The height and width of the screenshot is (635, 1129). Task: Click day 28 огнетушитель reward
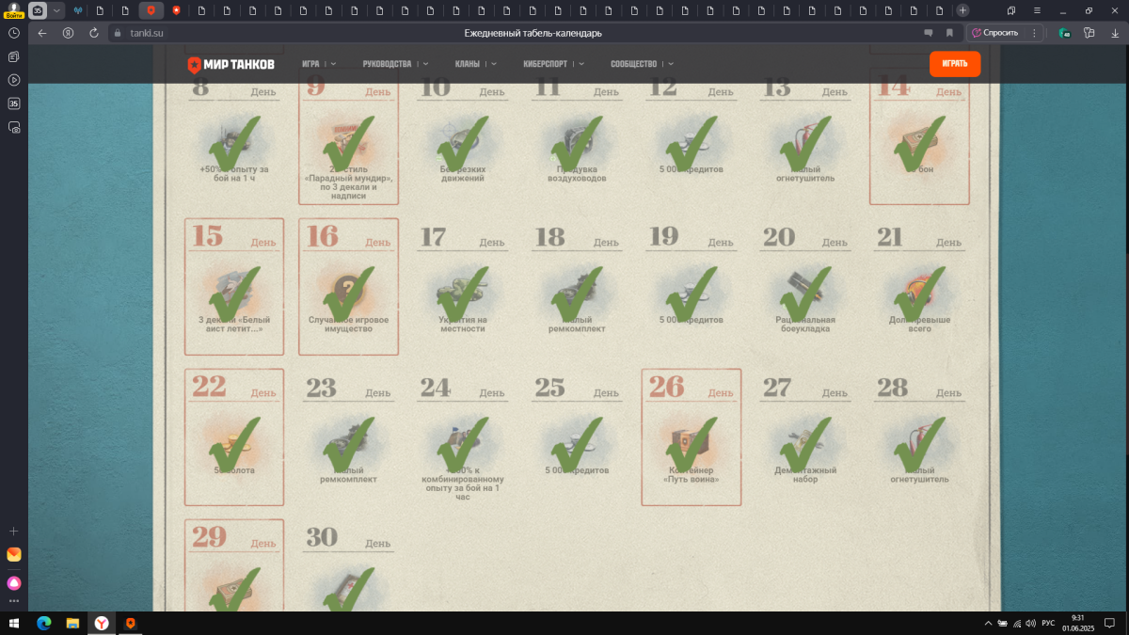tap(920, 437)
